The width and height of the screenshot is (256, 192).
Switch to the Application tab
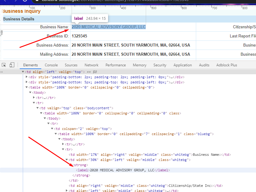(x=183, y=65)
